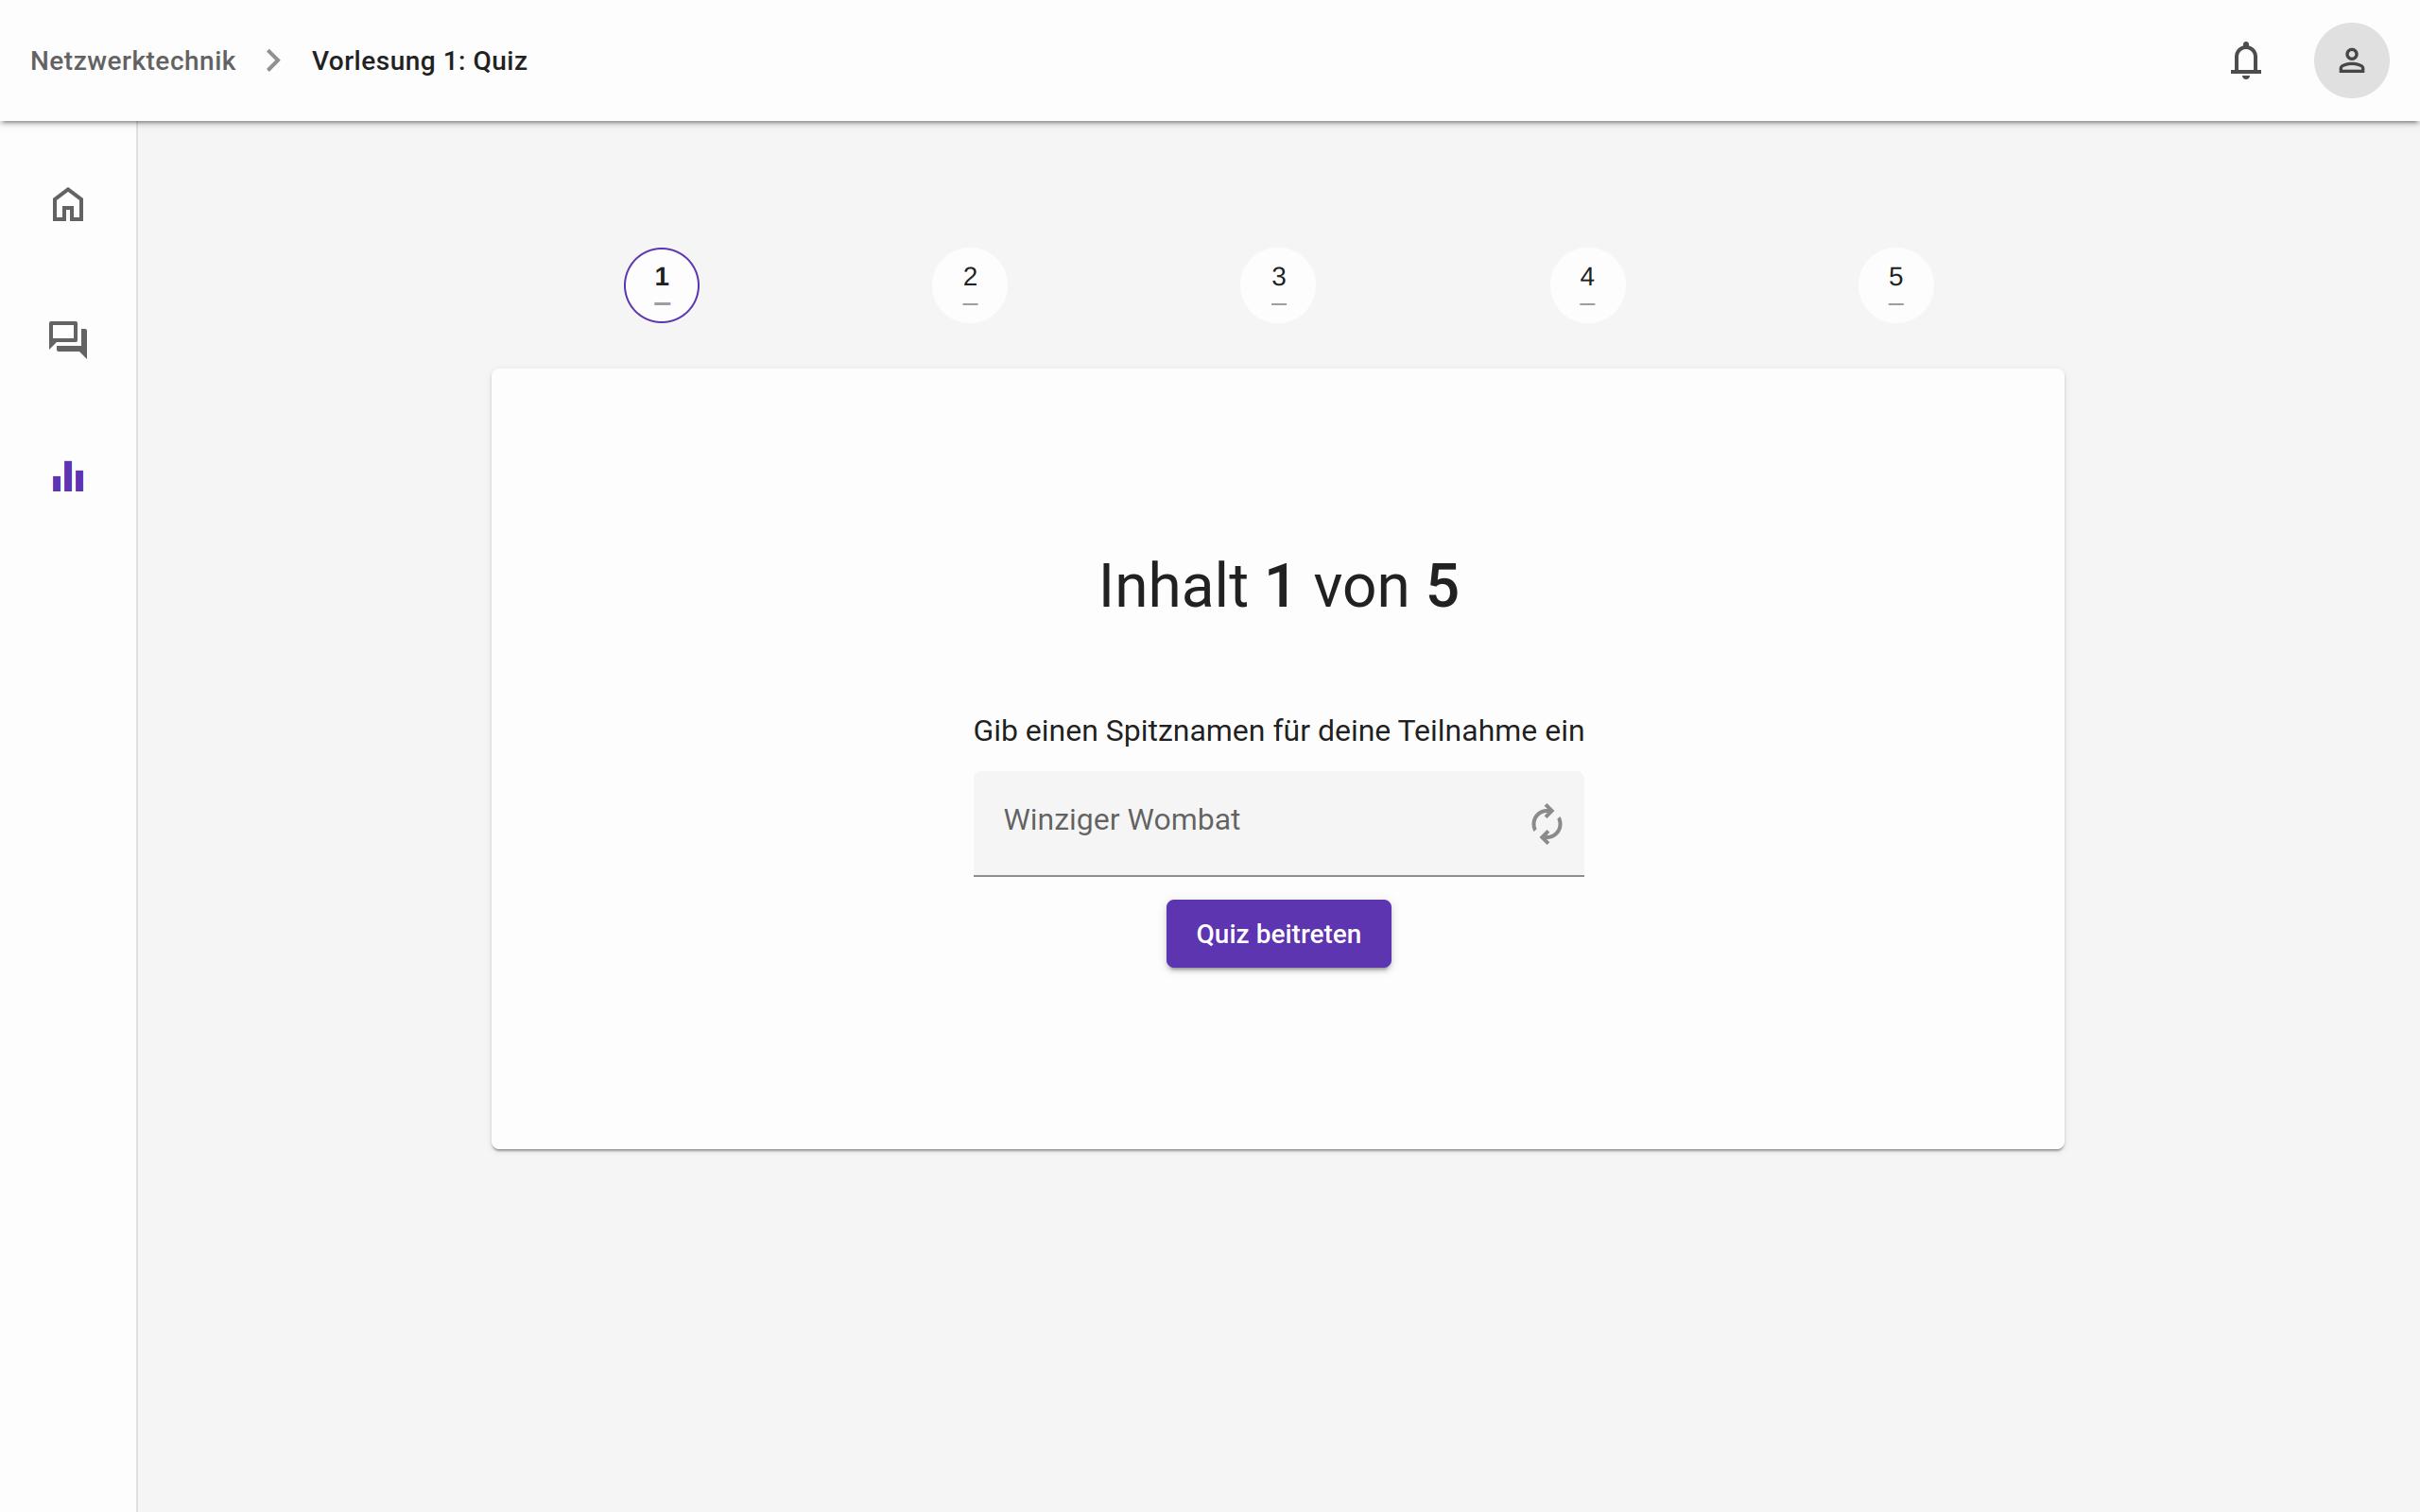
Task: Open the discussion/forum section in the sidebar
Action: tap(67, 340)
